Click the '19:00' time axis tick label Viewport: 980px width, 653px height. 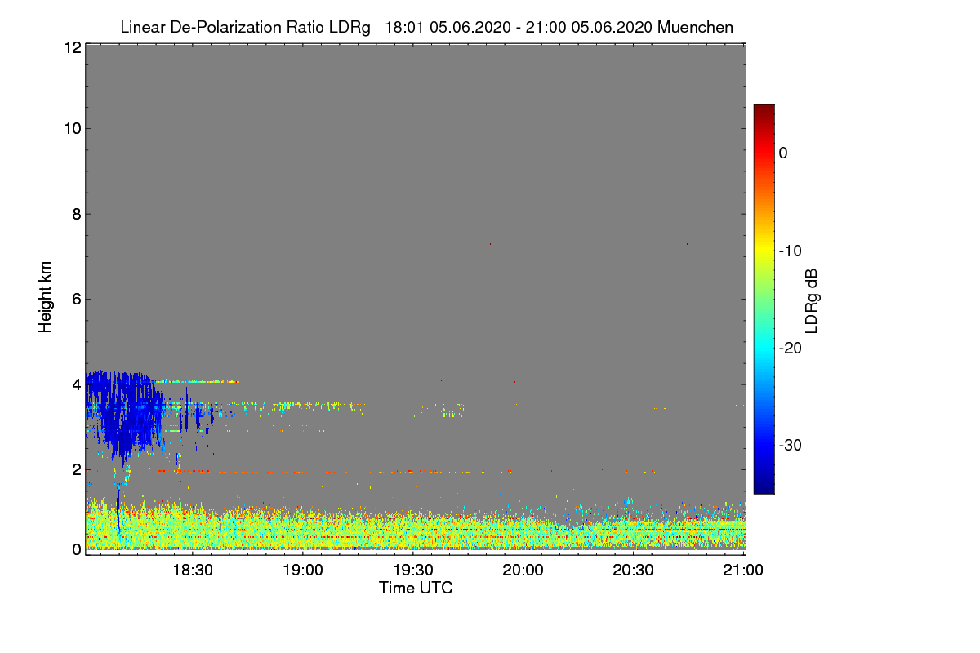tap(303, 571)
